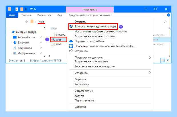
Task: Choose Отправить with share icon
Action: click(110, 51)
